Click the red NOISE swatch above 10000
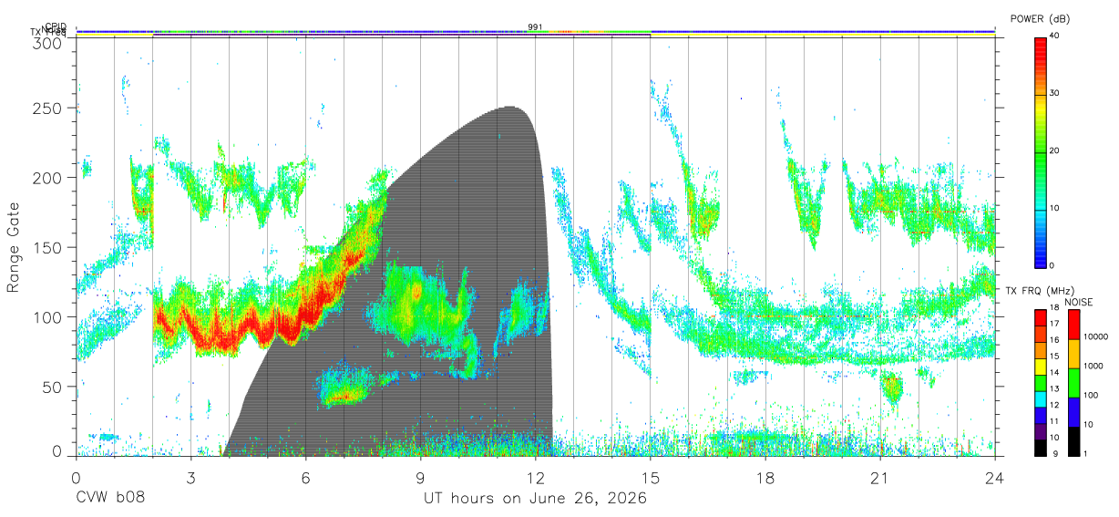This screenshot has width=1119, height=517. [x=1073, y=325]
